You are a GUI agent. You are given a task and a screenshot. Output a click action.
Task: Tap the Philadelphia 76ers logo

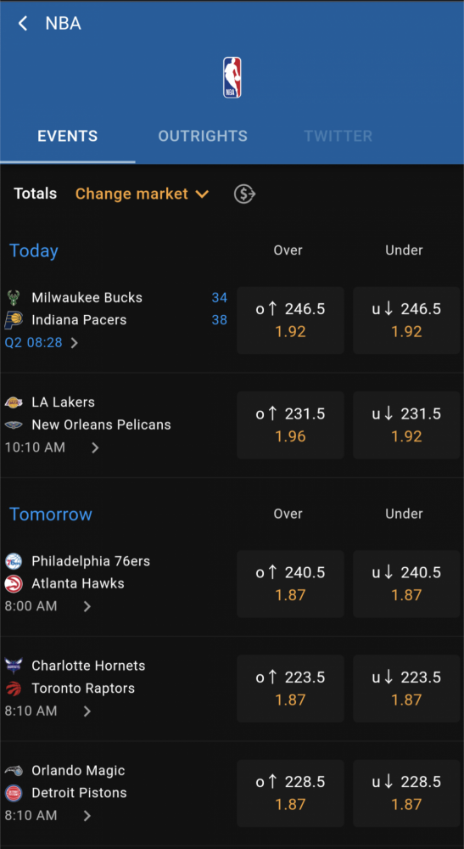click(x=13, y=561)
